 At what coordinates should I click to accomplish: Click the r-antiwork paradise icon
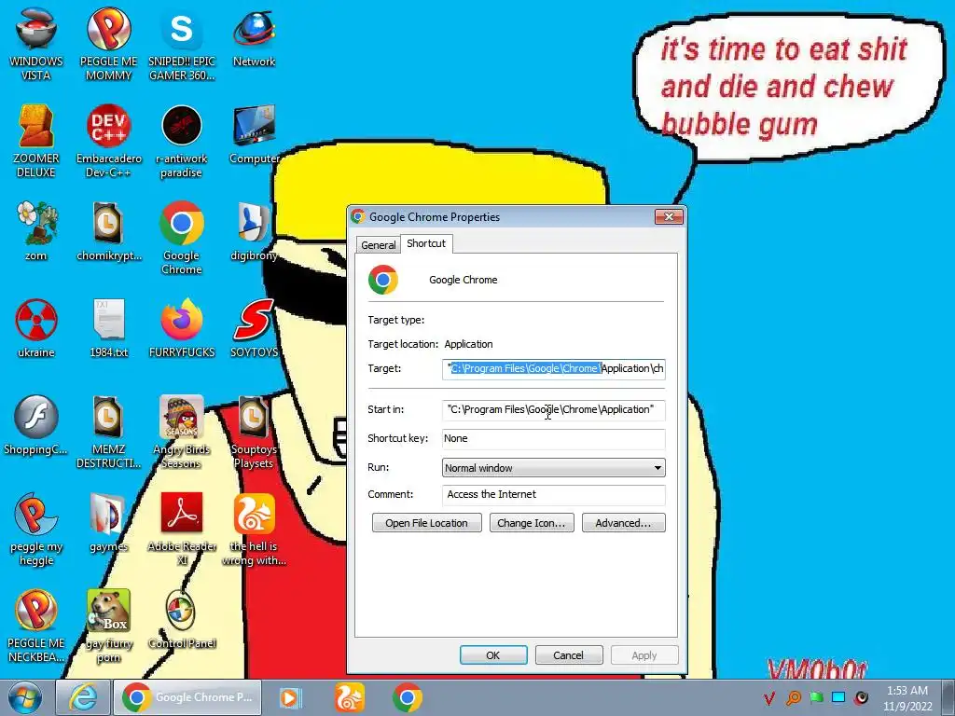click(x=182, y=141)
